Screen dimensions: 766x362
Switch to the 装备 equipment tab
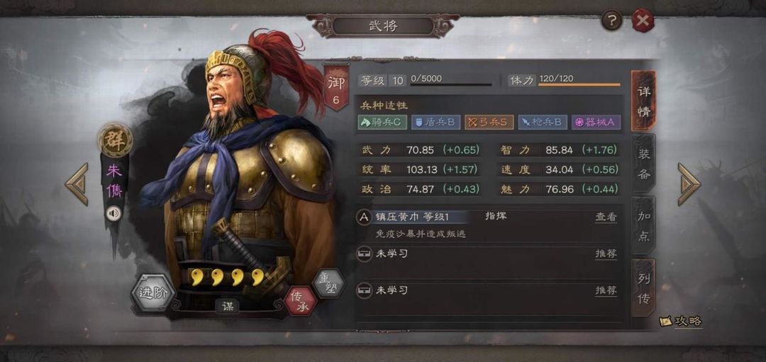[643, 164]
